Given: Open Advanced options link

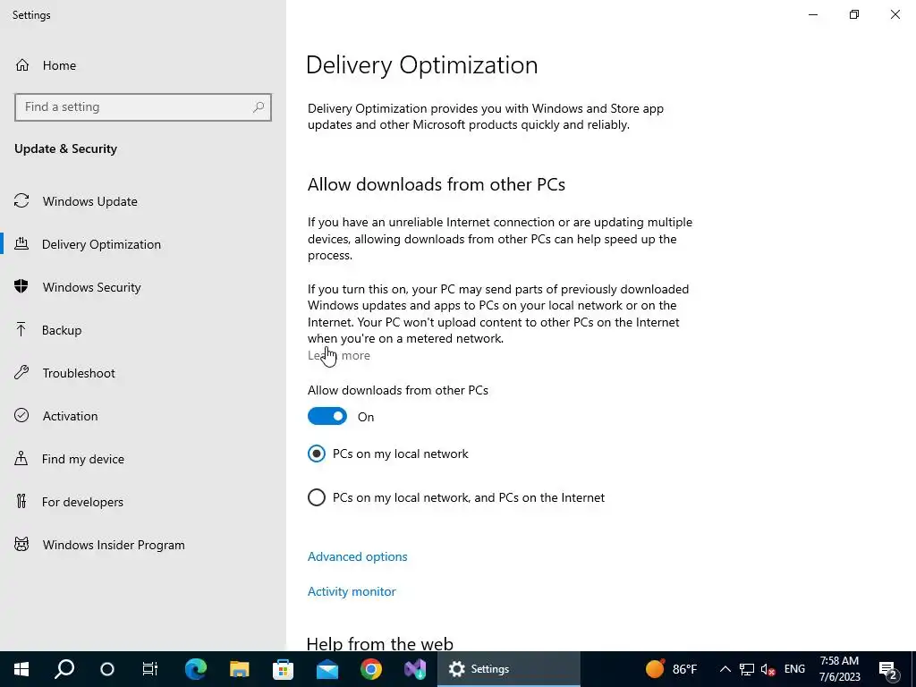Looking at the screenshot, I should pyautogui.click(x=358, y=556).
